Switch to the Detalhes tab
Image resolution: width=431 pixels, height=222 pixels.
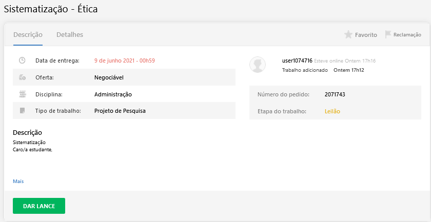pos(70,35)
